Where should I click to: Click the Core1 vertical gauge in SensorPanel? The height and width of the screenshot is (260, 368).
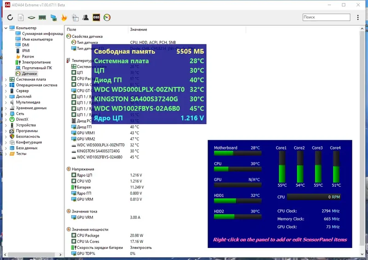[x=282, y=167]
